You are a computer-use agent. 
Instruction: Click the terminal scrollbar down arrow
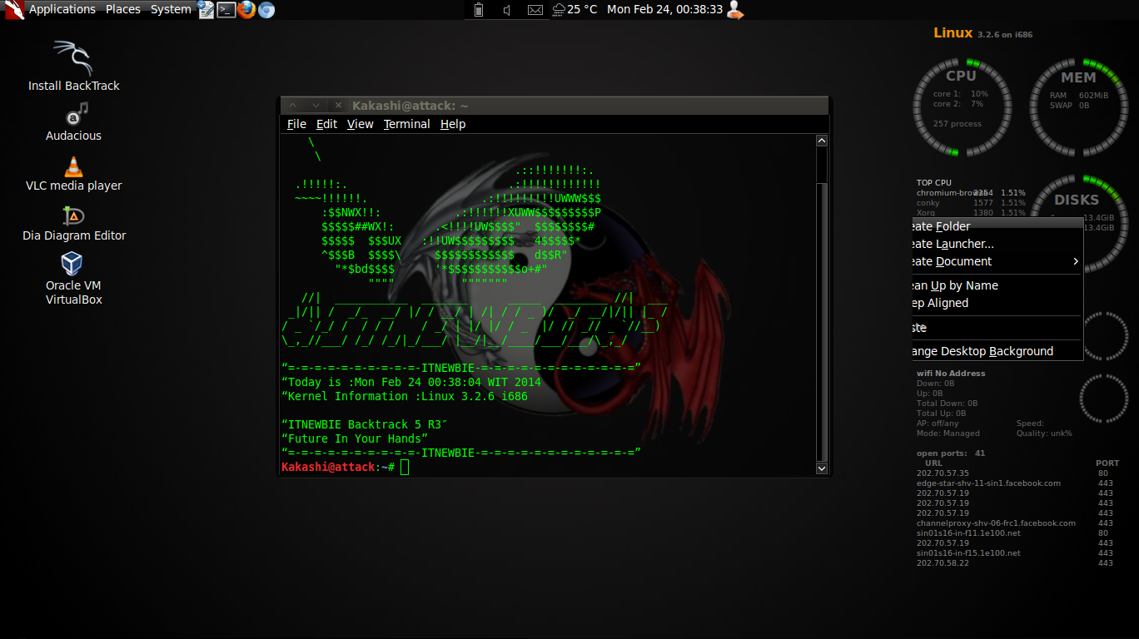(x=822, y=468)
